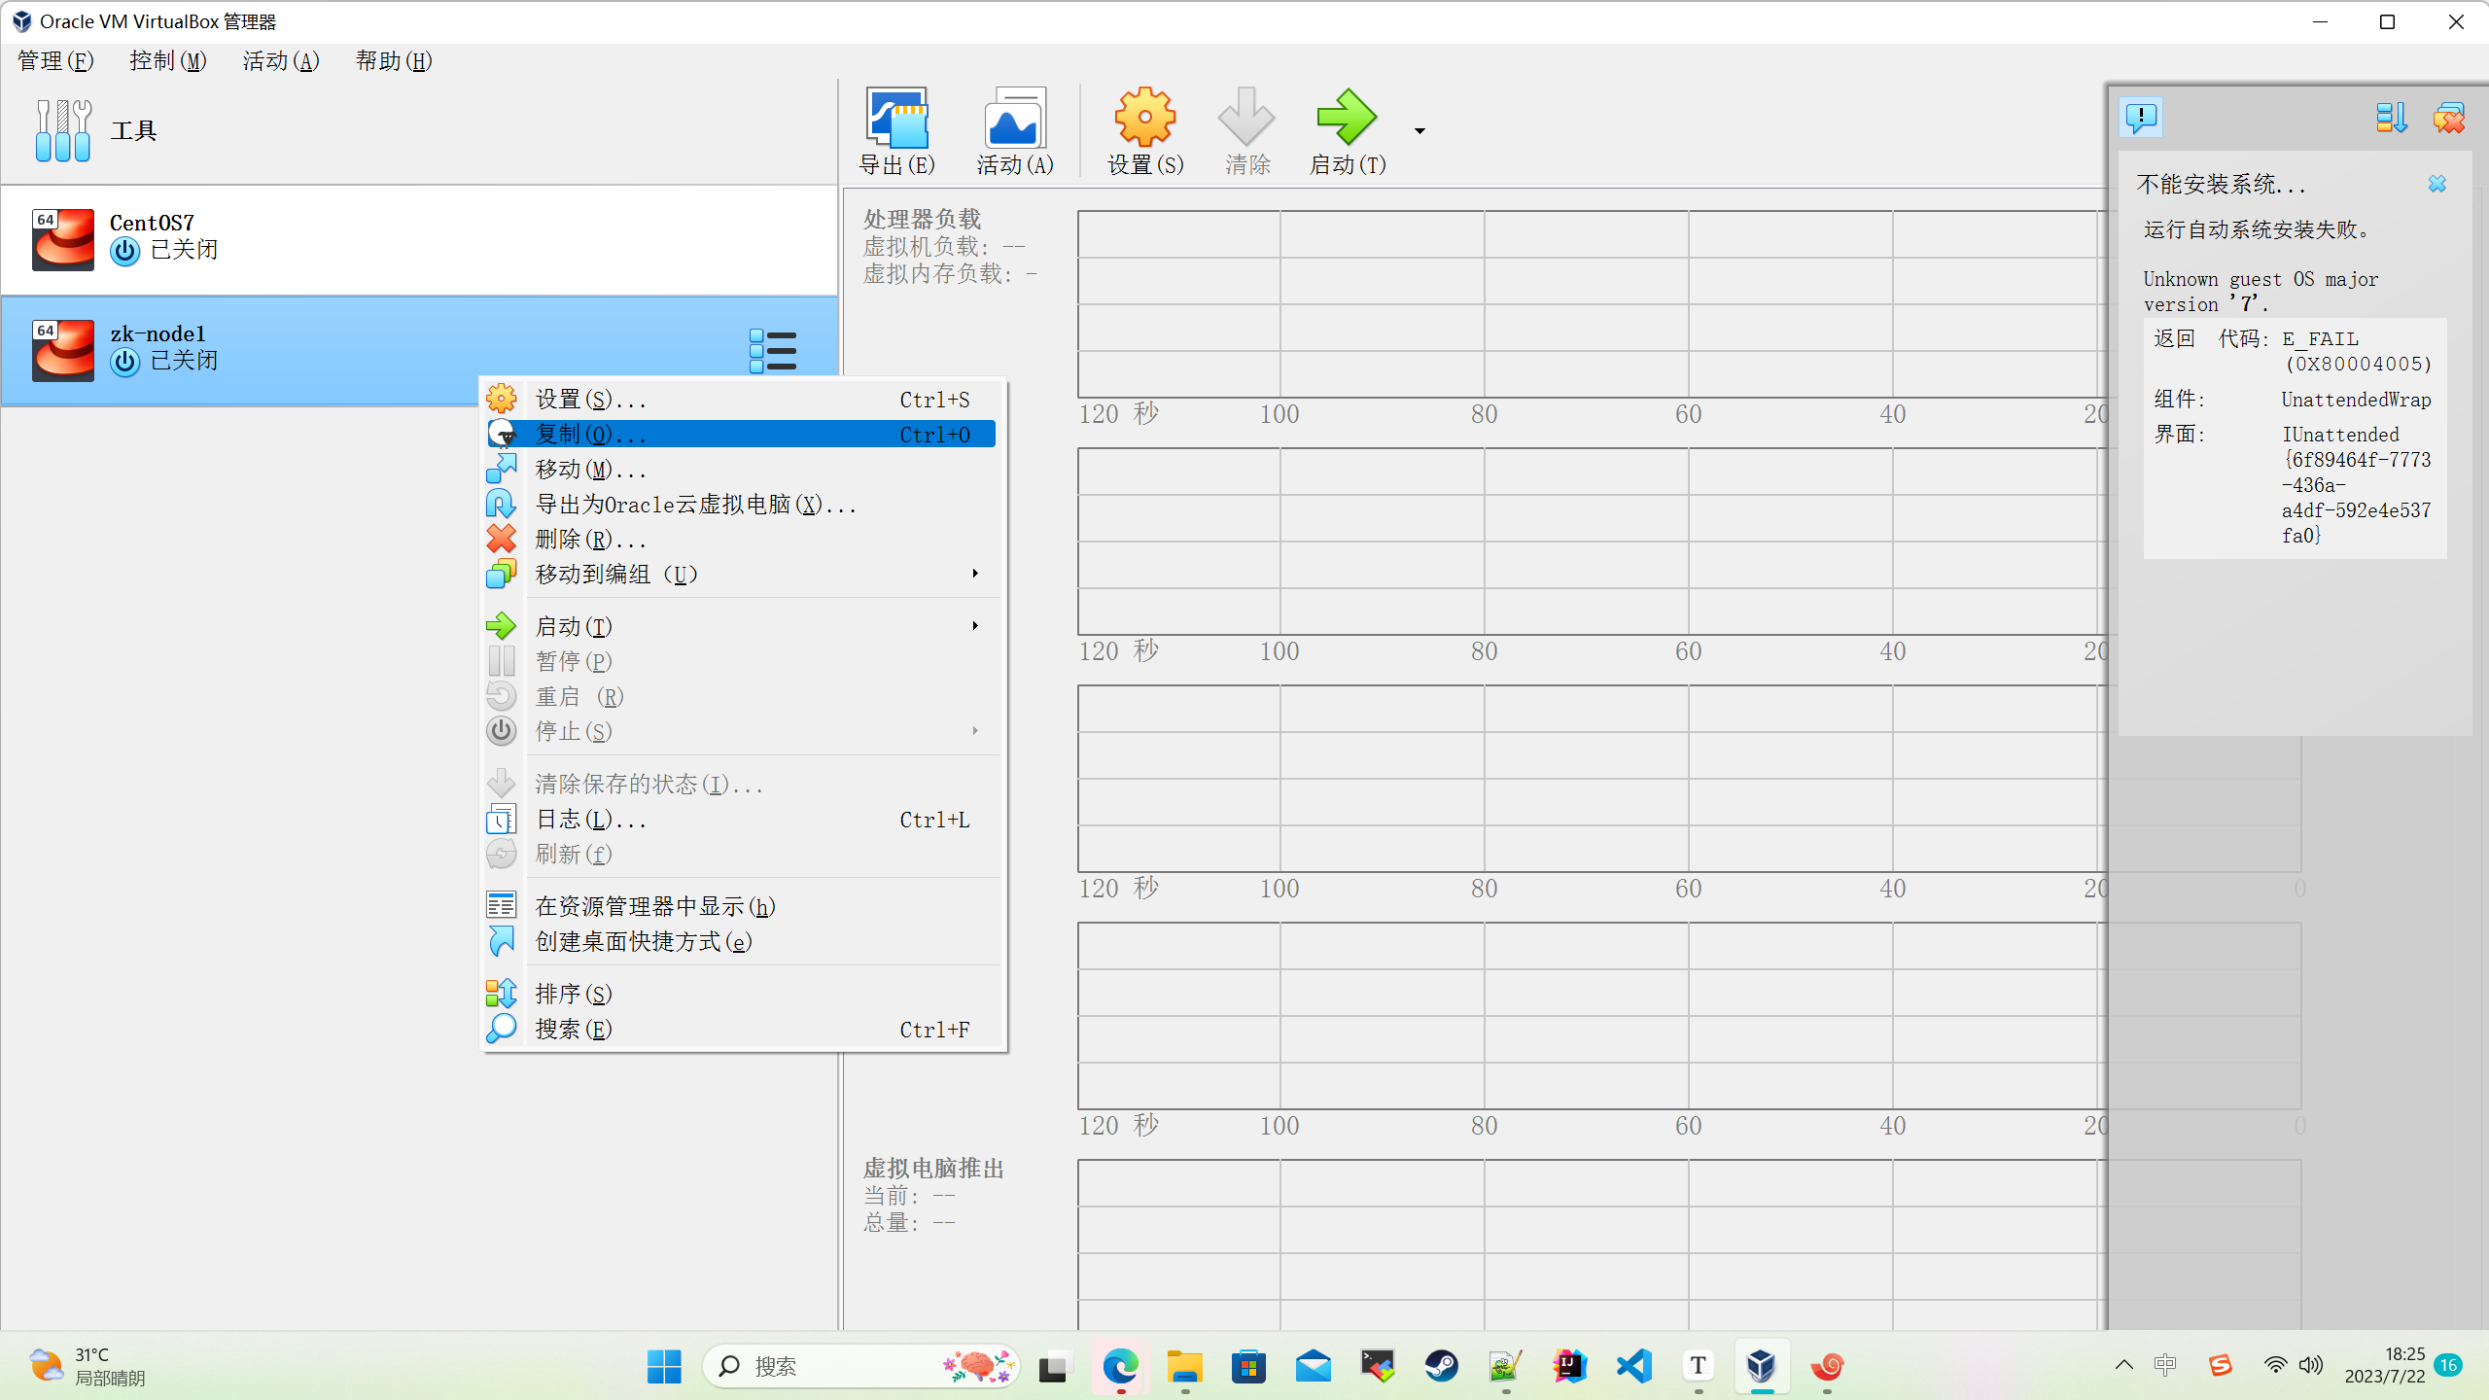Open the volume tray icon

click(2311, 1365)
